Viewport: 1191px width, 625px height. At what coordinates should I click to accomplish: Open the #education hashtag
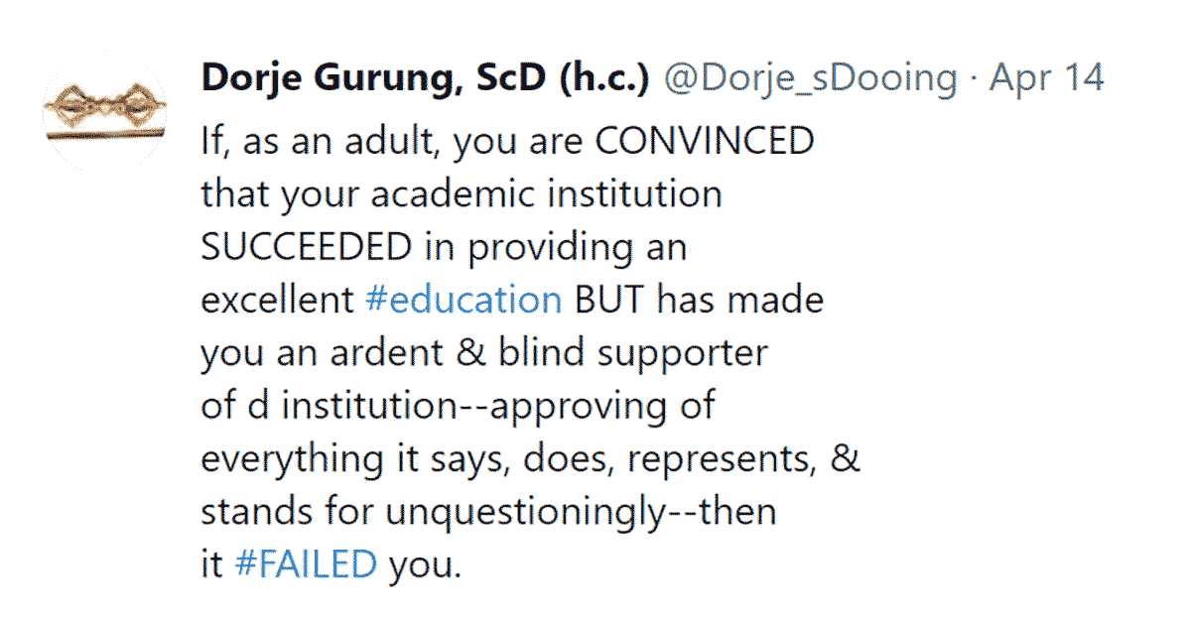click(463, 300)
